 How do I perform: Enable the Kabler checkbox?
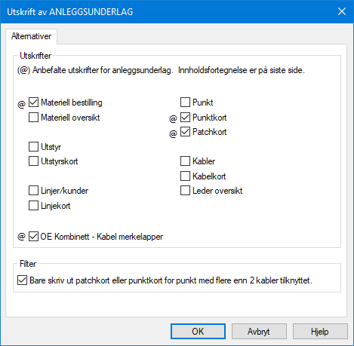tap(185, 161)
